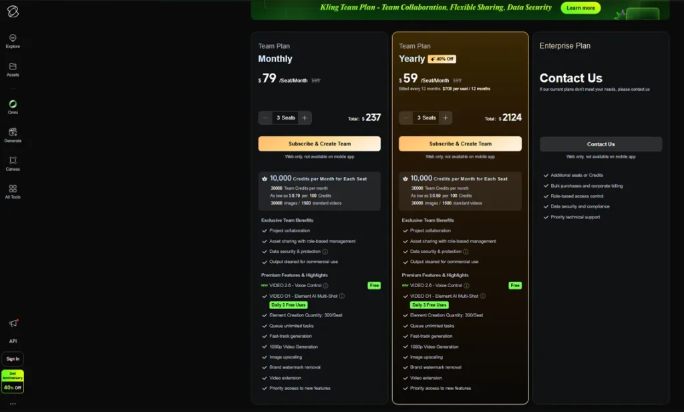Click info icon beside Yearly VIDEO O1 Multi-Shot
The image size is (684, 412).
tap(482, 296)
